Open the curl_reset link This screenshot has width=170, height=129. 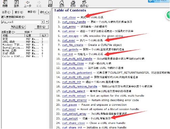[x=69, y=109]
